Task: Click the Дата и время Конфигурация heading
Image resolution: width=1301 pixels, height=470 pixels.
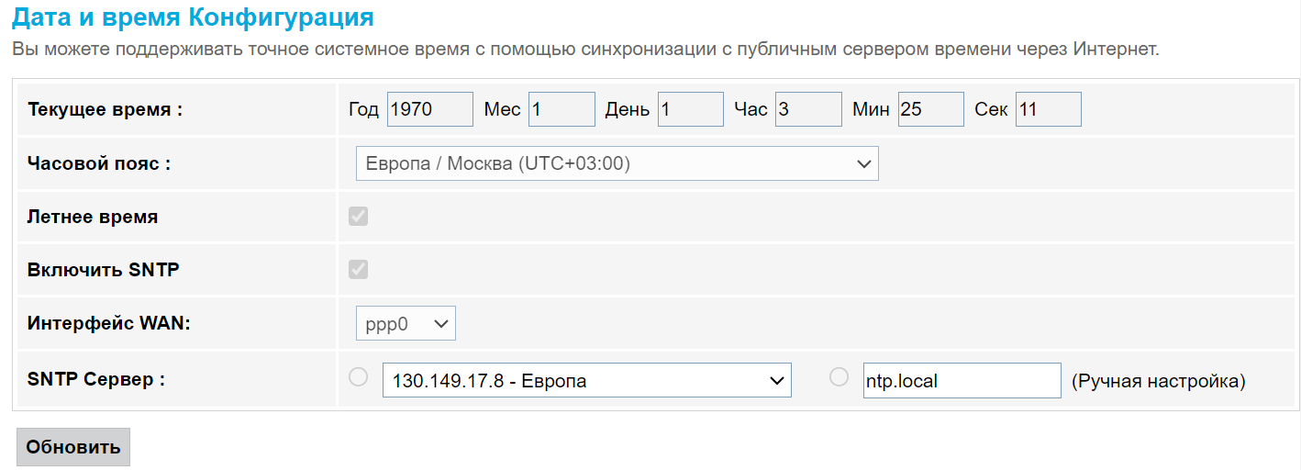Action: coord(193,17)
